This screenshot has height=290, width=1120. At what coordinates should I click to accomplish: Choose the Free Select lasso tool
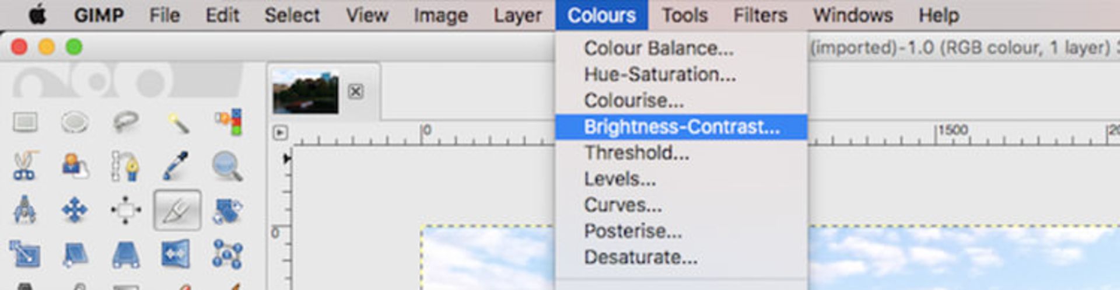point(125,122)
